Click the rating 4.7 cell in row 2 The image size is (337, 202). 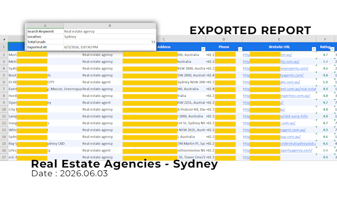[x=325, y=55]
